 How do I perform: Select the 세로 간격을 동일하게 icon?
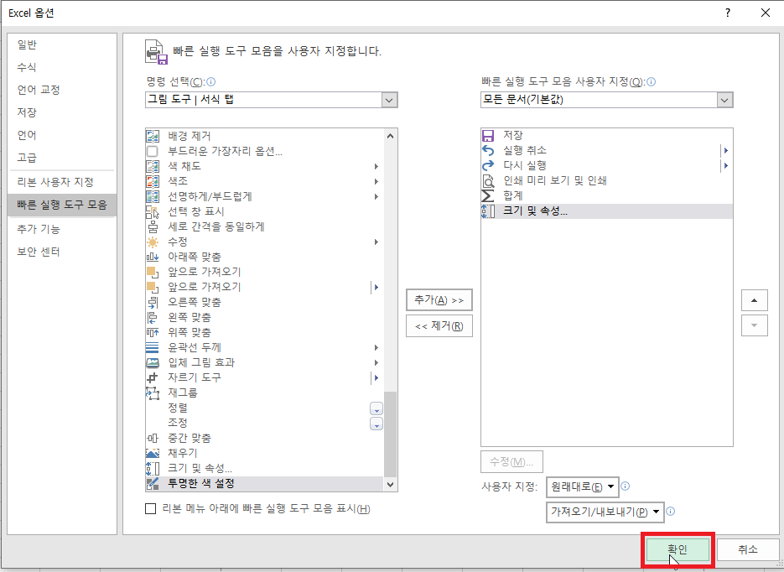[x=153, y=226]
